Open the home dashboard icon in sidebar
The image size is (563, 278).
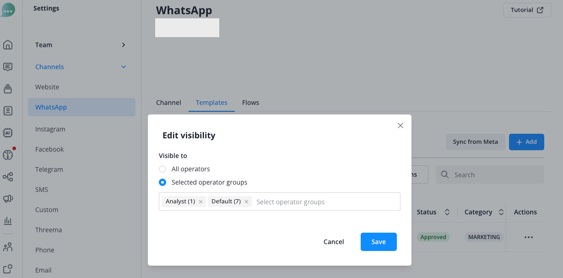[x=8, y=45]
